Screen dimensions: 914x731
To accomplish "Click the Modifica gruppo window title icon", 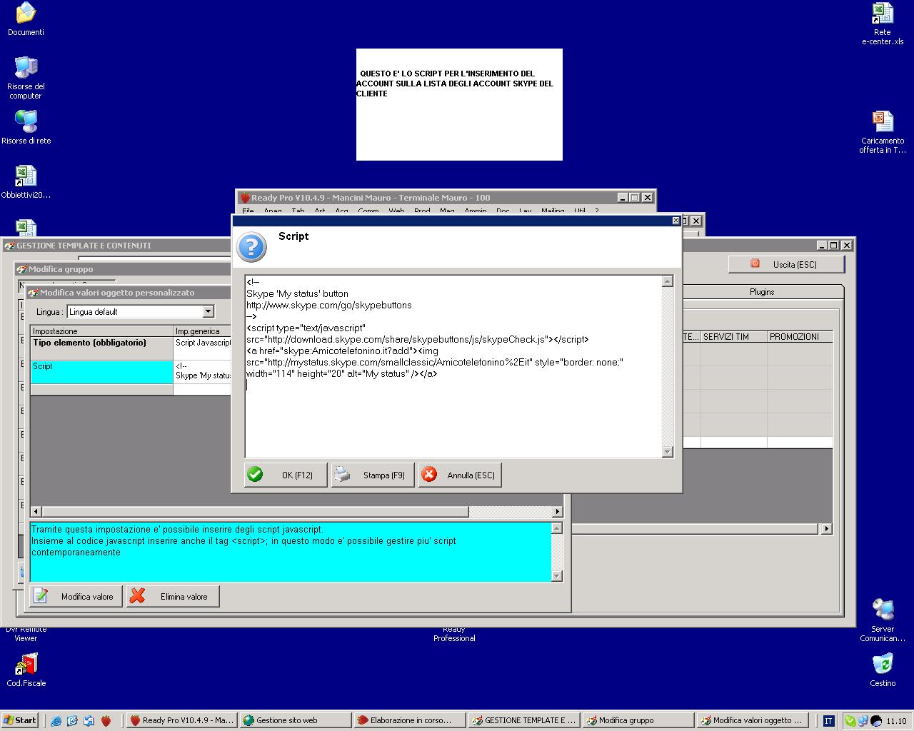I will [x=21, y=269].
